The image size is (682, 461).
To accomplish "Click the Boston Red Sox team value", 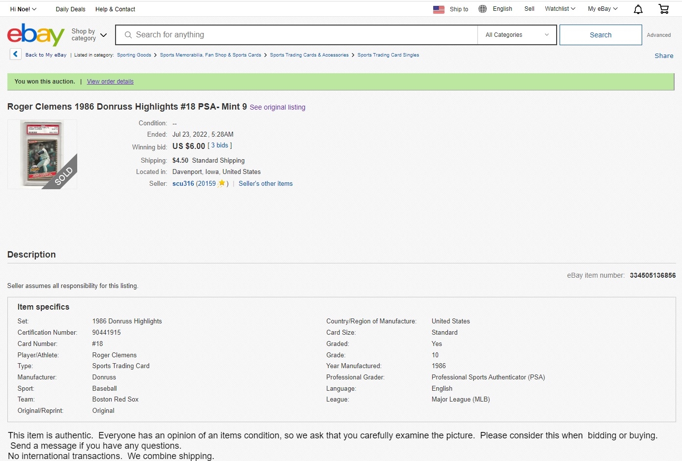I will [x=116, y=399].
